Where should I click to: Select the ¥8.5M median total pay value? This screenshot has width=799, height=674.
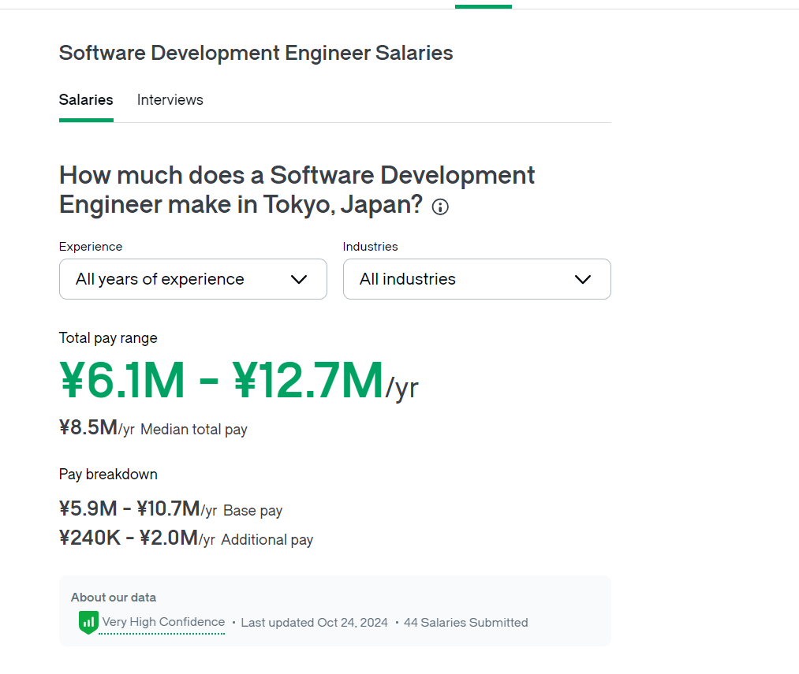pyautogui.click(x=89, y=428)
